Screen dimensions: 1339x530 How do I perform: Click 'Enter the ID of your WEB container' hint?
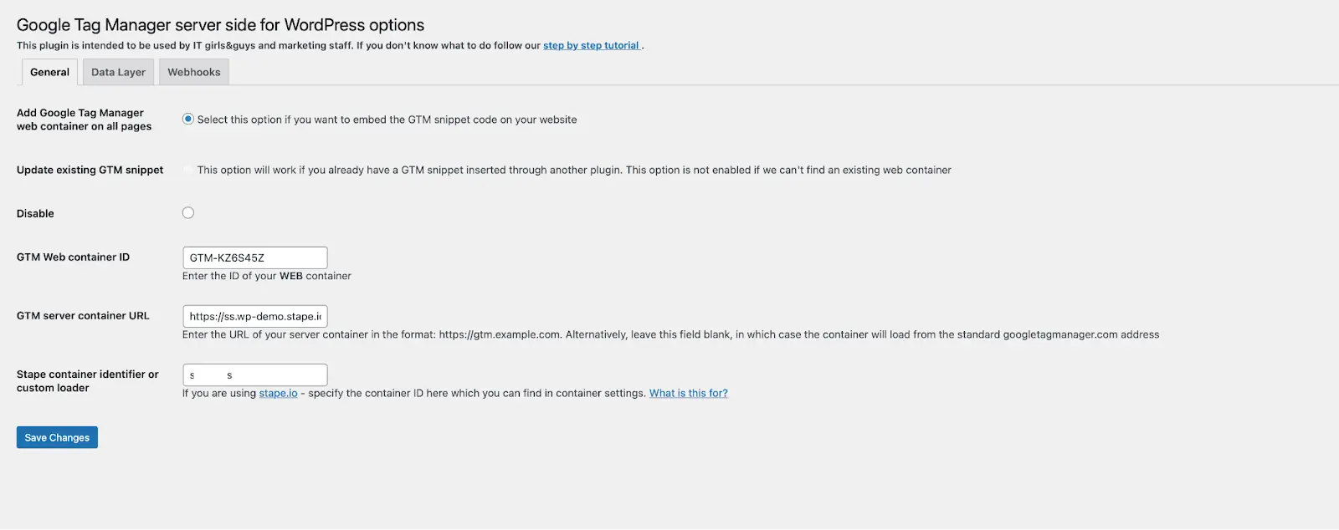pyautogui.click(x=267, y=276)
